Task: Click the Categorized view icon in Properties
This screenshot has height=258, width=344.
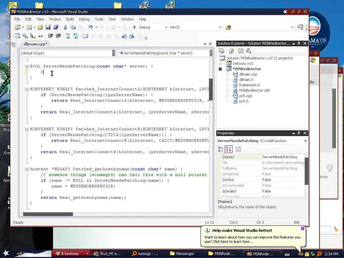Action: (221, 149)
